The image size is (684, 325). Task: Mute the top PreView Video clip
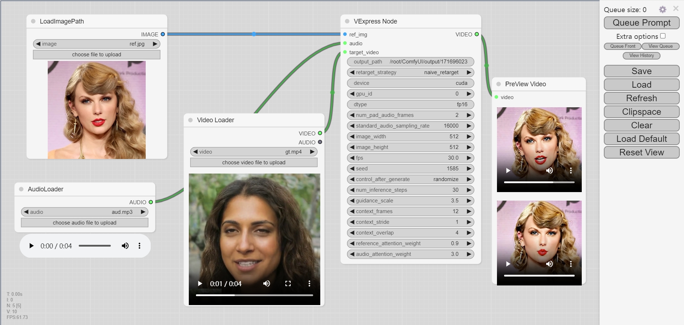(550, 171)
